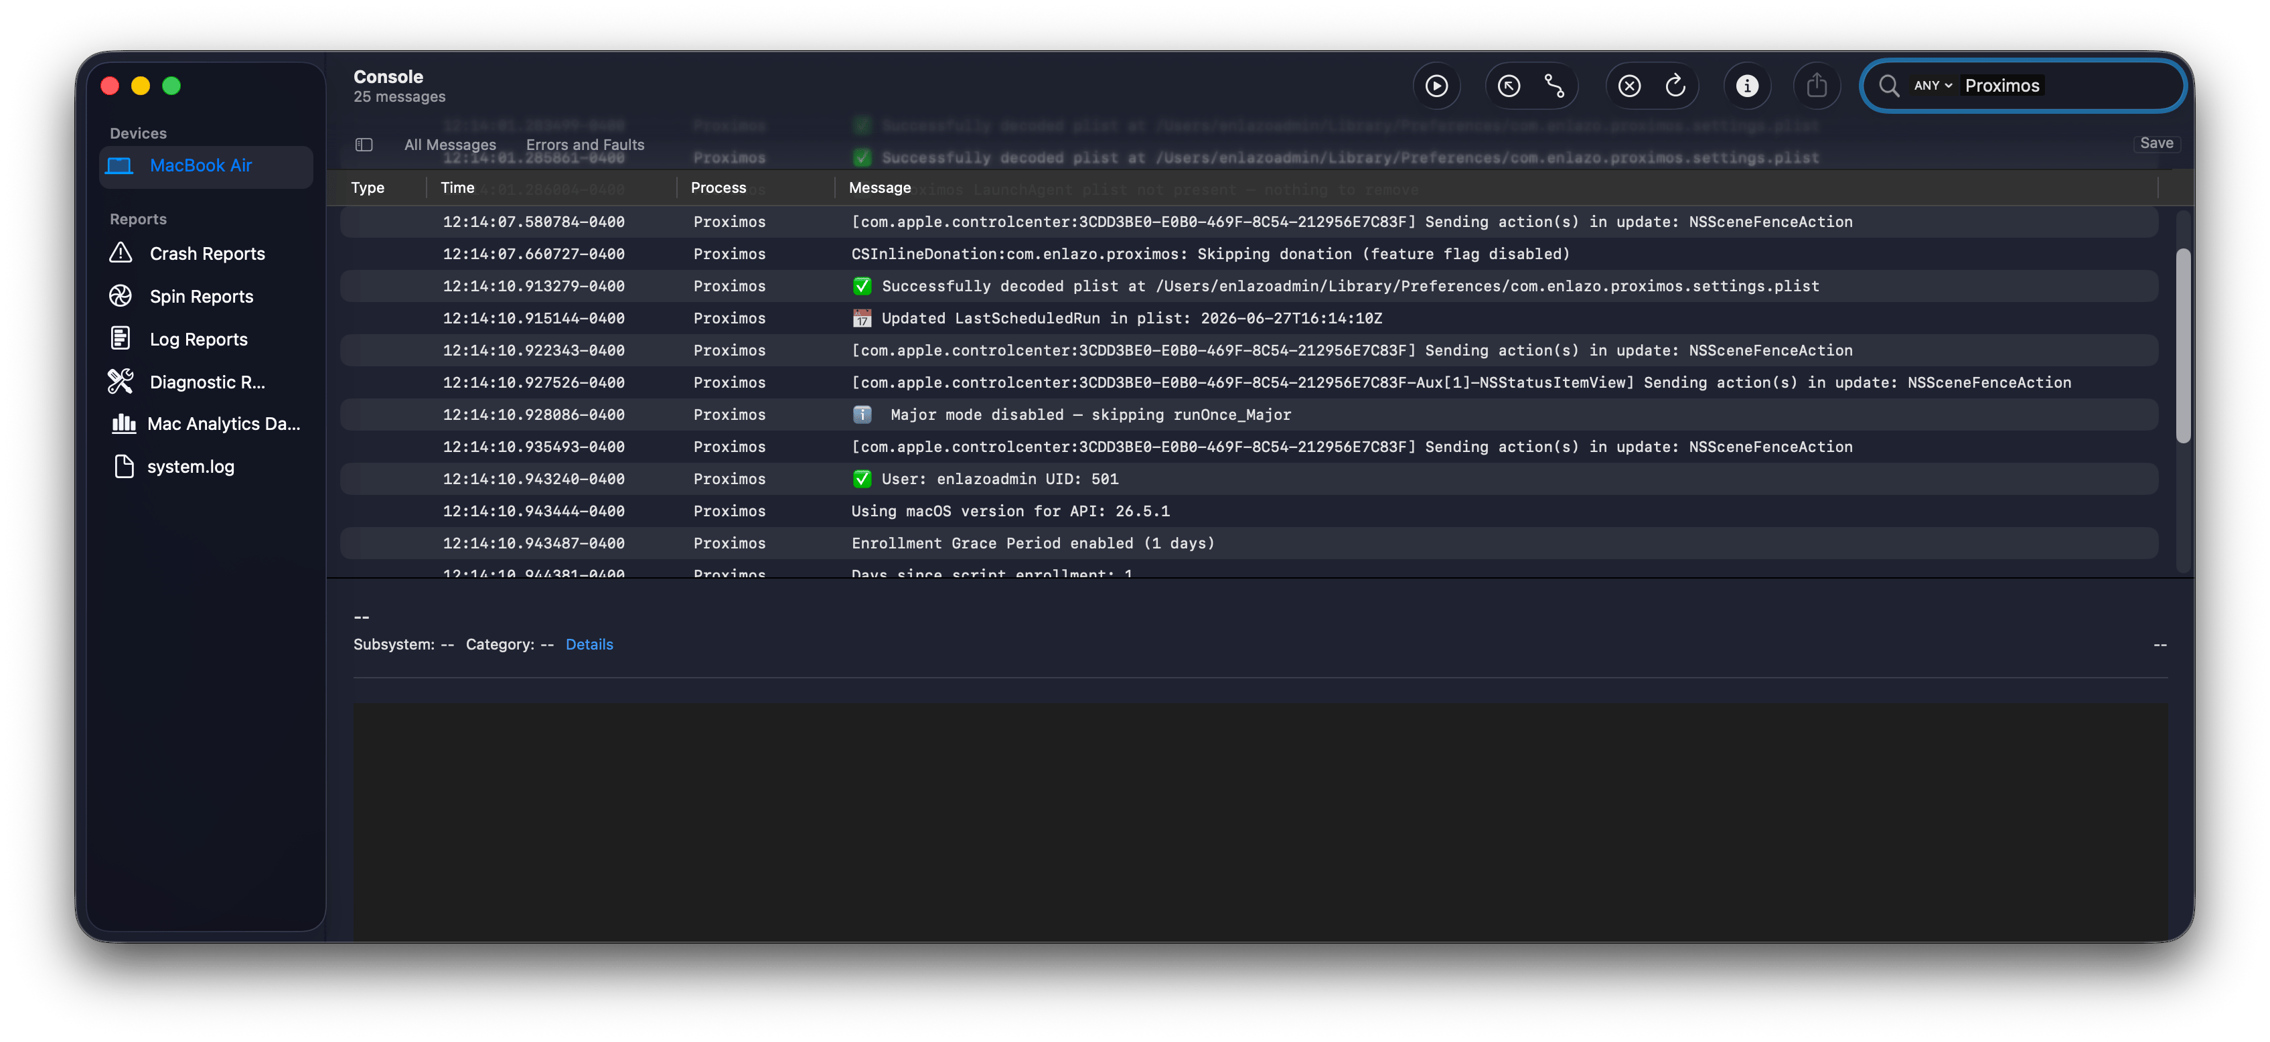This screenshot has width=2270, height=1042.
Task: Switch to Errors and Faults filter
Action: [x=585, y=145]
